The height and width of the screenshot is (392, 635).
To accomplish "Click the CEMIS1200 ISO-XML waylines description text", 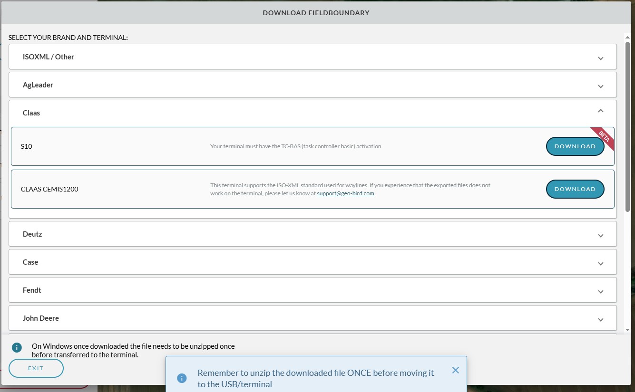I will [351, 189].
